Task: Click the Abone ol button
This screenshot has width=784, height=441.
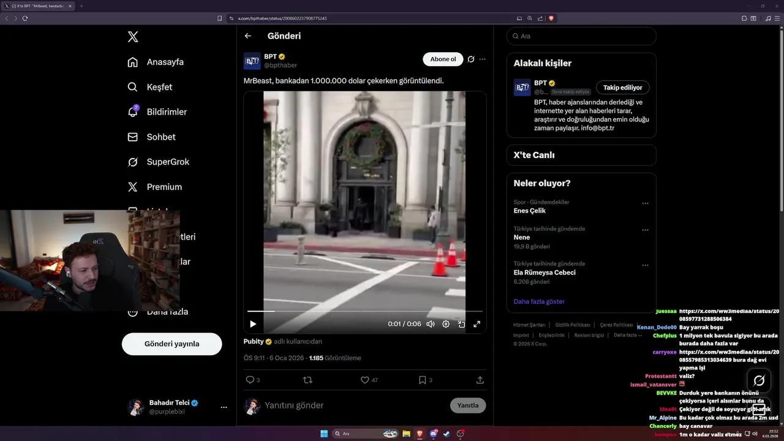Action: [x=443, y=59]
